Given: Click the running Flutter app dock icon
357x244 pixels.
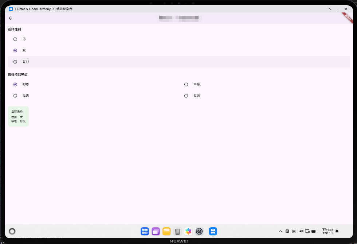Looking at the screenshot, I should 213,232.
